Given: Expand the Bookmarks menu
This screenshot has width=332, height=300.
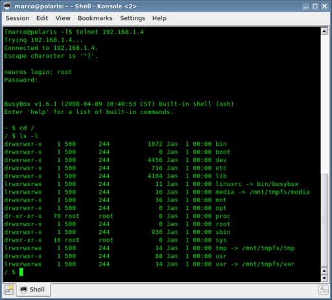Looking at the screenshot, I should click(95, 18).
